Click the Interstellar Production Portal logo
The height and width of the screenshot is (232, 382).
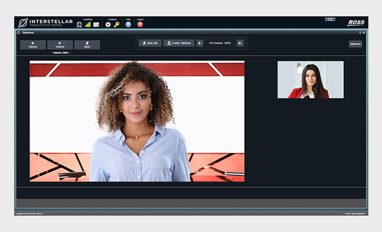46,23
